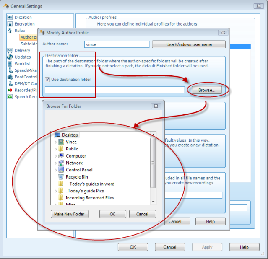Click the Public folder icon
This screenshot has height=259, width=268.
pos(61,149)
